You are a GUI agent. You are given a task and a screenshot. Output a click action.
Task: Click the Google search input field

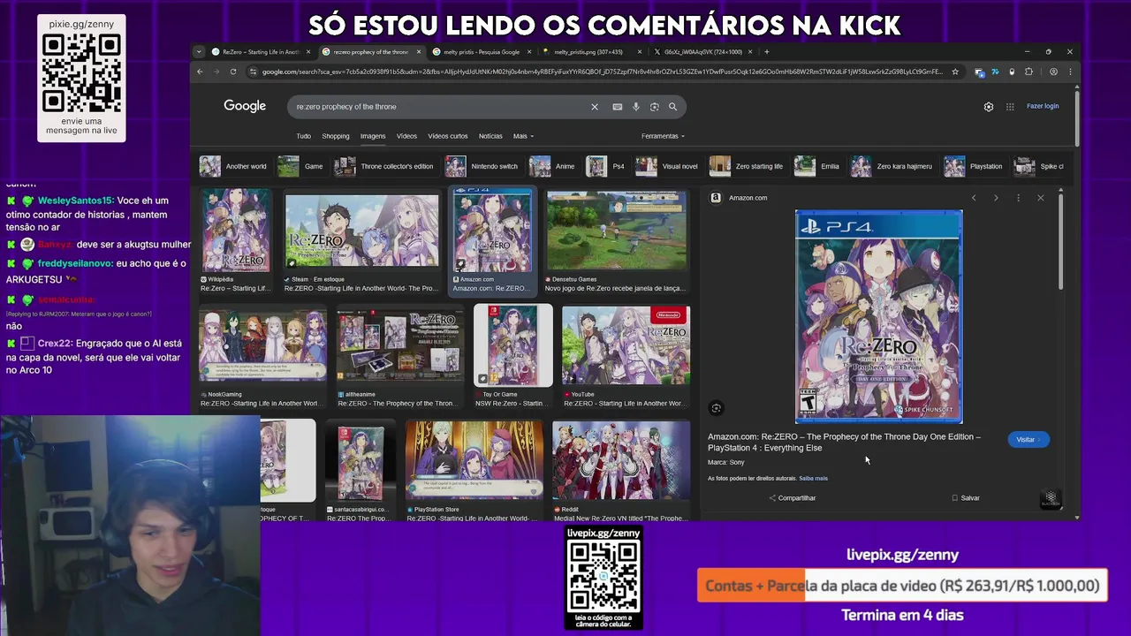tap(442, 107)
